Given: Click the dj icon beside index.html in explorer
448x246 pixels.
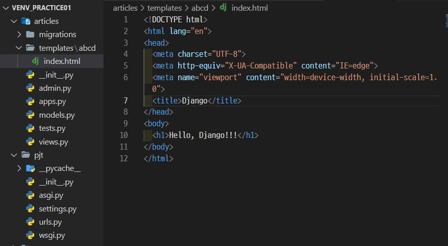Looking at the screenshot, I should tap(36, 61).
